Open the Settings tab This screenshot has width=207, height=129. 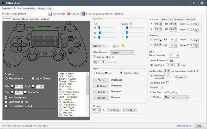coord(41,9)
